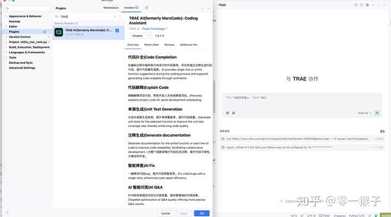Focus the settings search field
Screen dimensions: 391x217
point(27,8)
